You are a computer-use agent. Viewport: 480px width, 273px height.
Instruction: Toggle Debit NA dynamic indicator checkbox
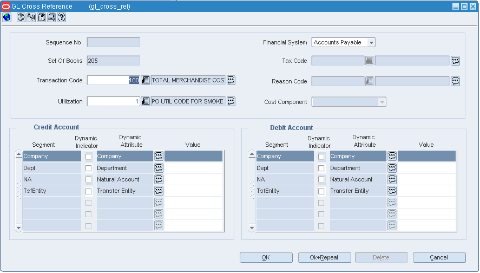321,179
